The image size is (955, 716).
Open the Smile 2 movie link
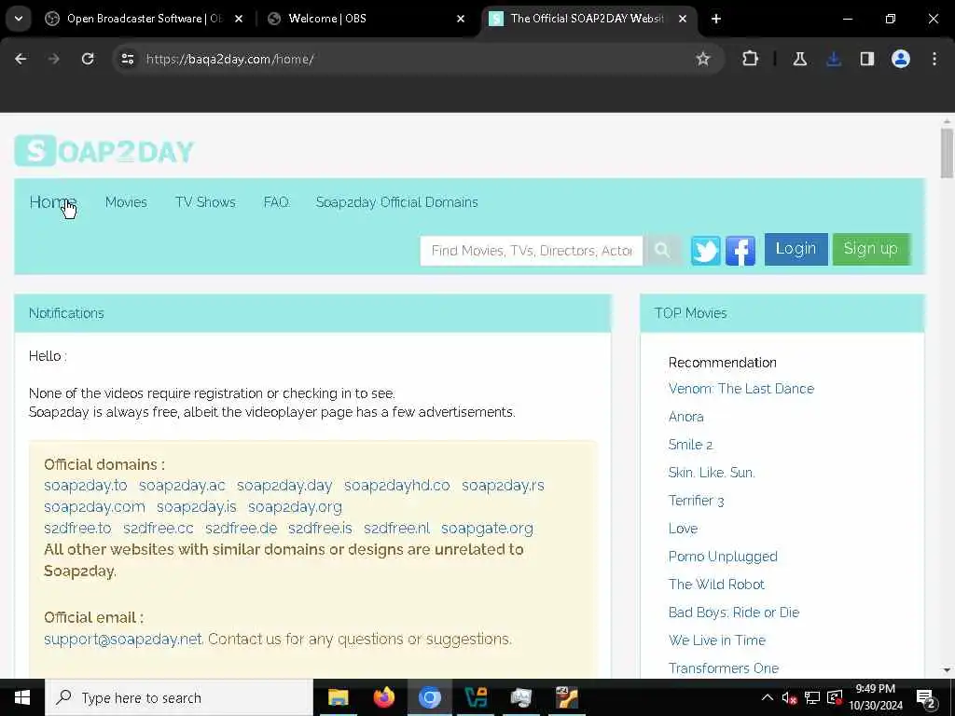coord(690,445)
